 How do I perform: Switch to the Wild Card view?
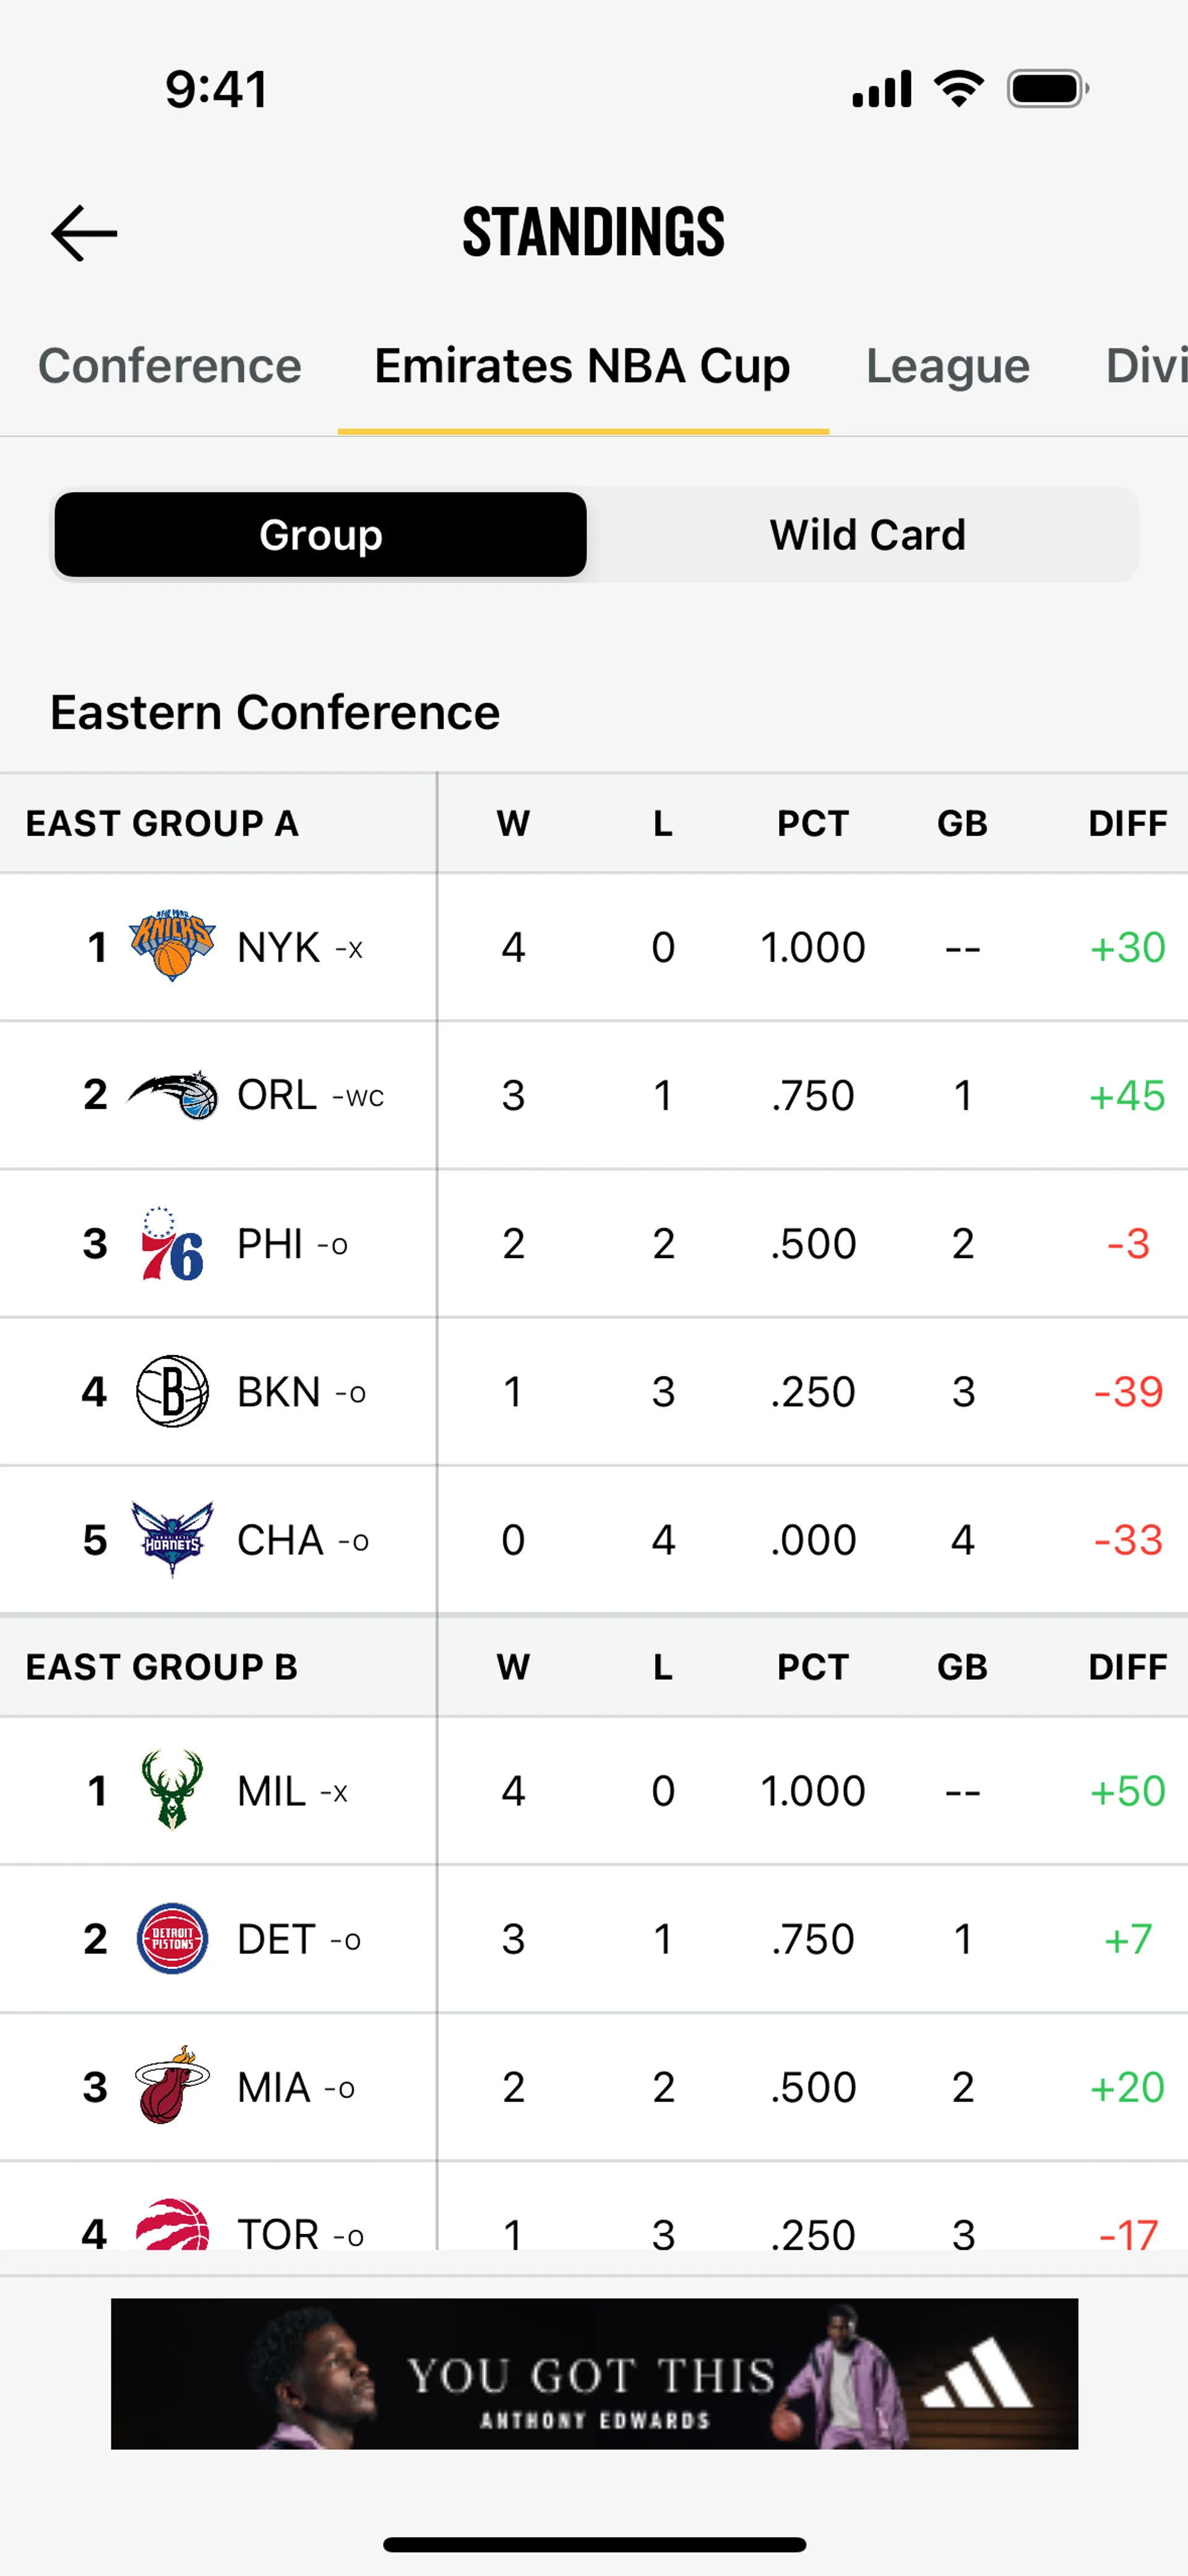tap(866, 535)
